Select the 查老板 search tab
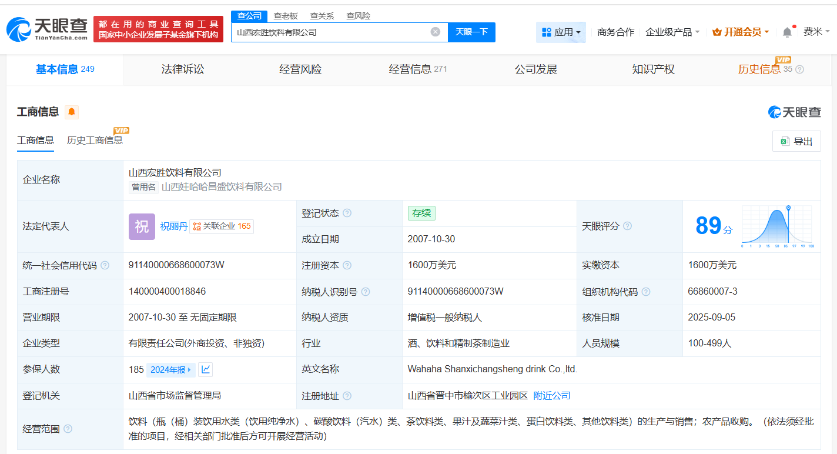 pos(286,16)
